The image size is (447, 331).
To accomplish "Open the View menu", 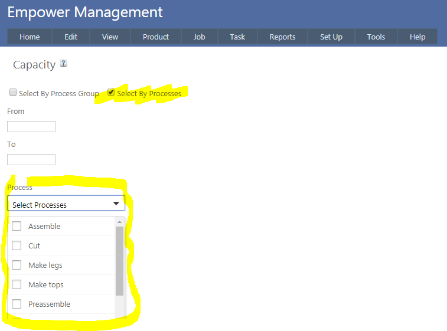I will 110,37.
